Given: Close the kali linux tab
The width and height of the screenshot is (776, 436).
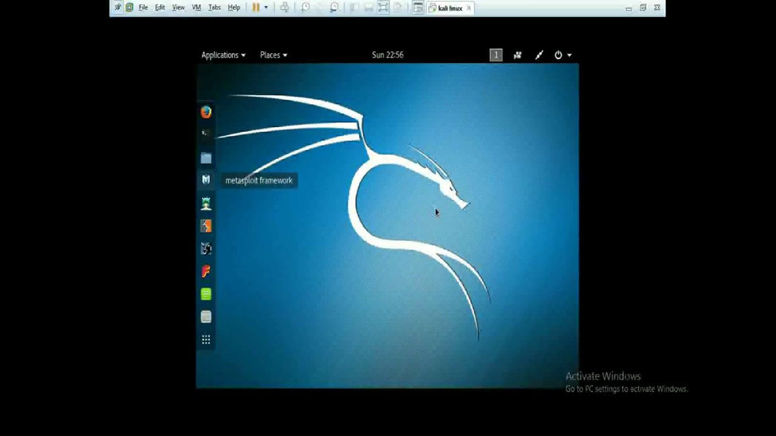Looking at the screenshot, I should [469, 8].
